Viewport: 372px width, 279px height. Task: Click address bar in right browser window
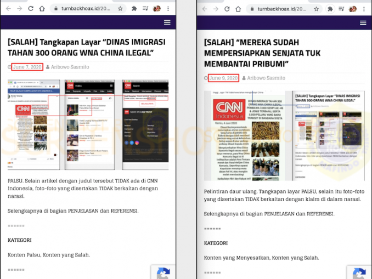pos(284,9)
